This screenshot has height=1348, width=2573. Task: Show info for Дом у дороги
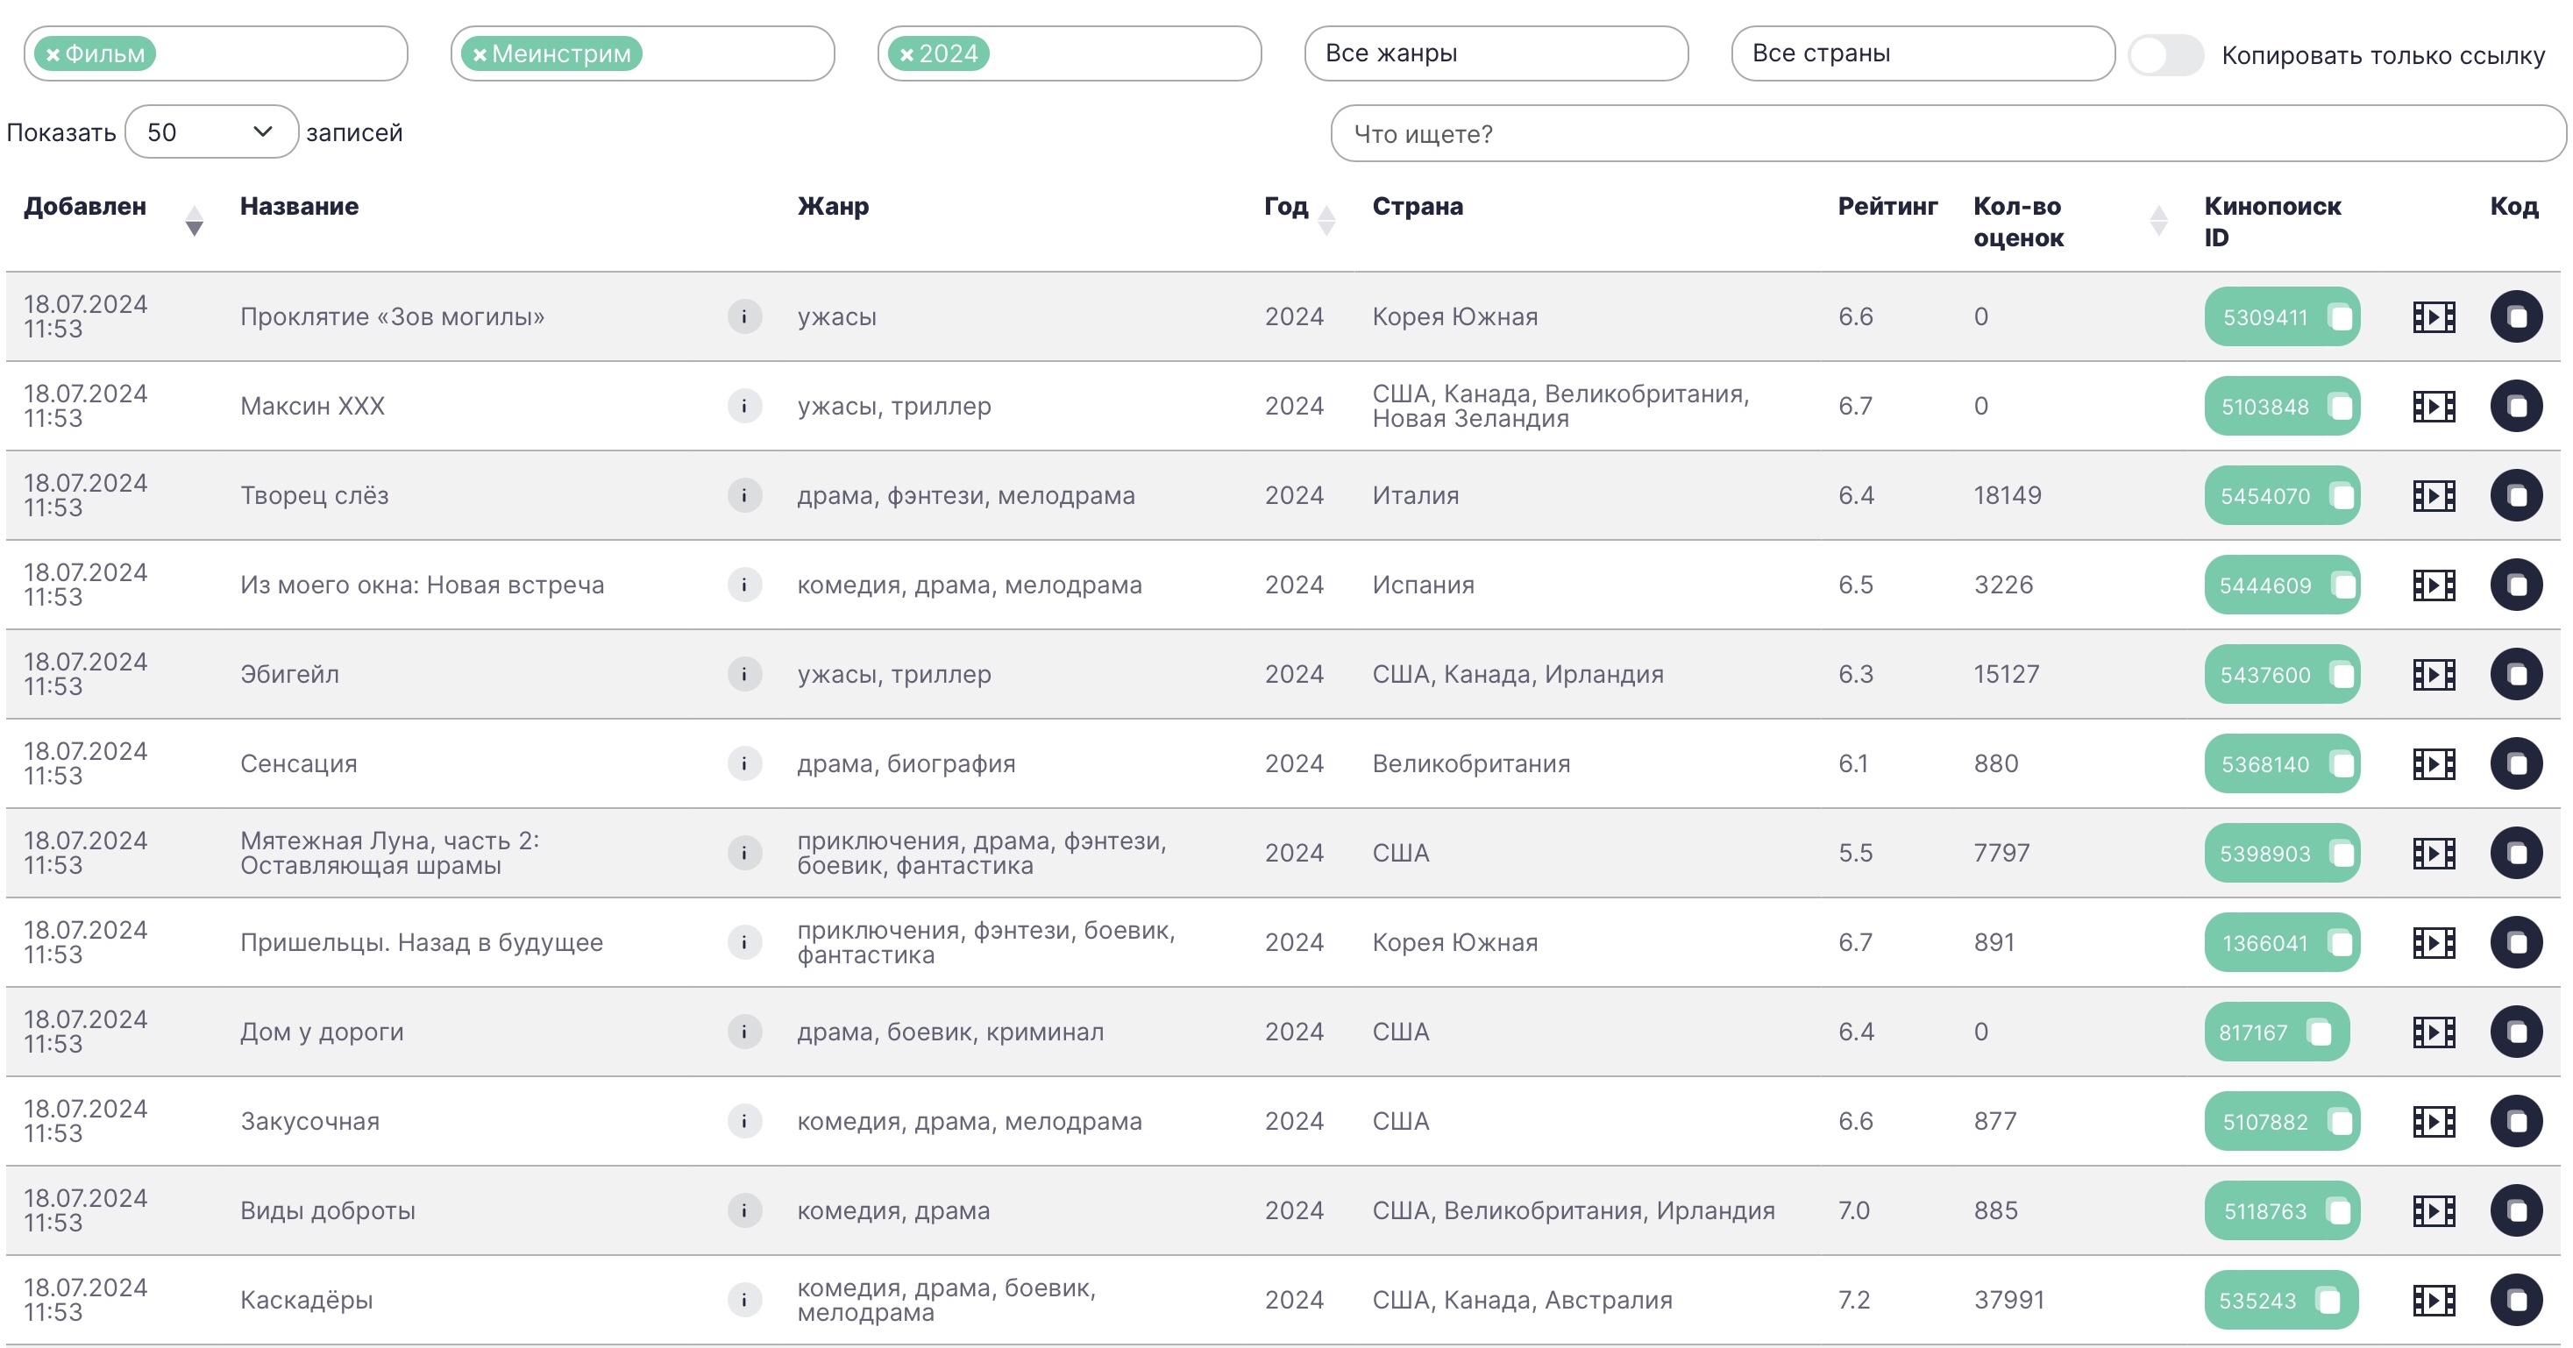coord(744,1032)
